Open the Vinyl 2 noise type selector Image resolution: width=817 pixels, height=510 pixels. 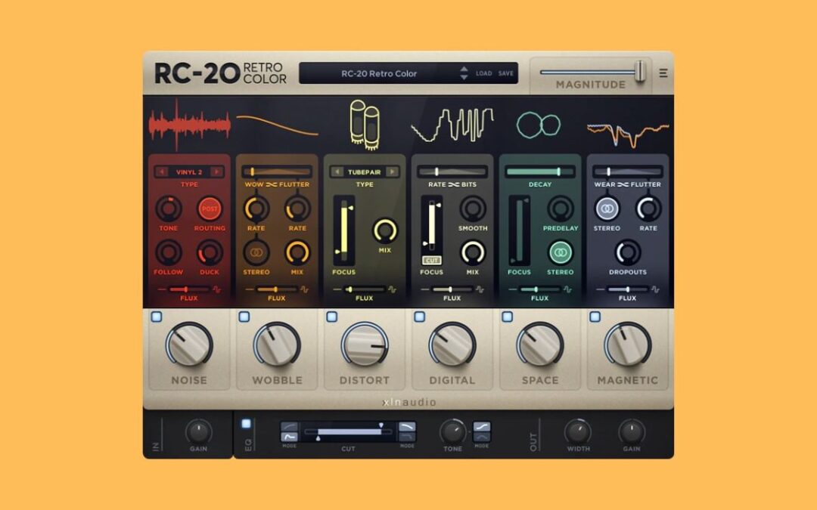[x=189, y=172]
